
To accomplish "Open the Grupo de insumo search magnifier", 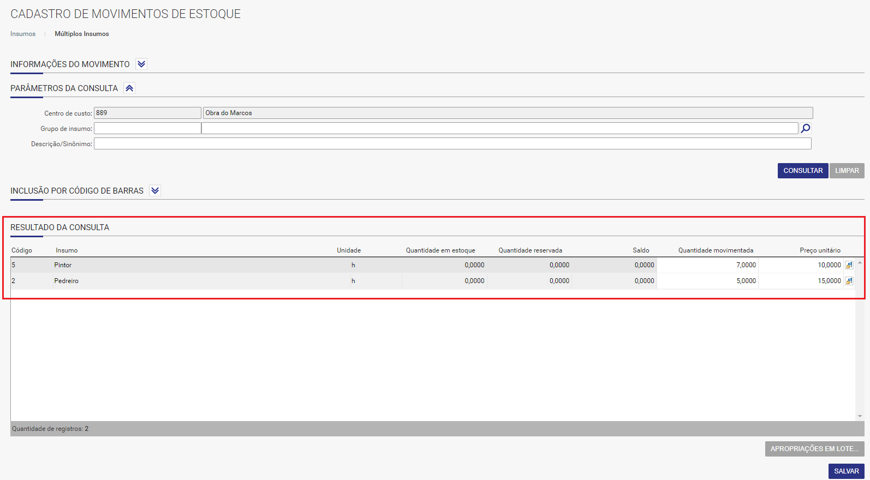I will tap(805, 128).
